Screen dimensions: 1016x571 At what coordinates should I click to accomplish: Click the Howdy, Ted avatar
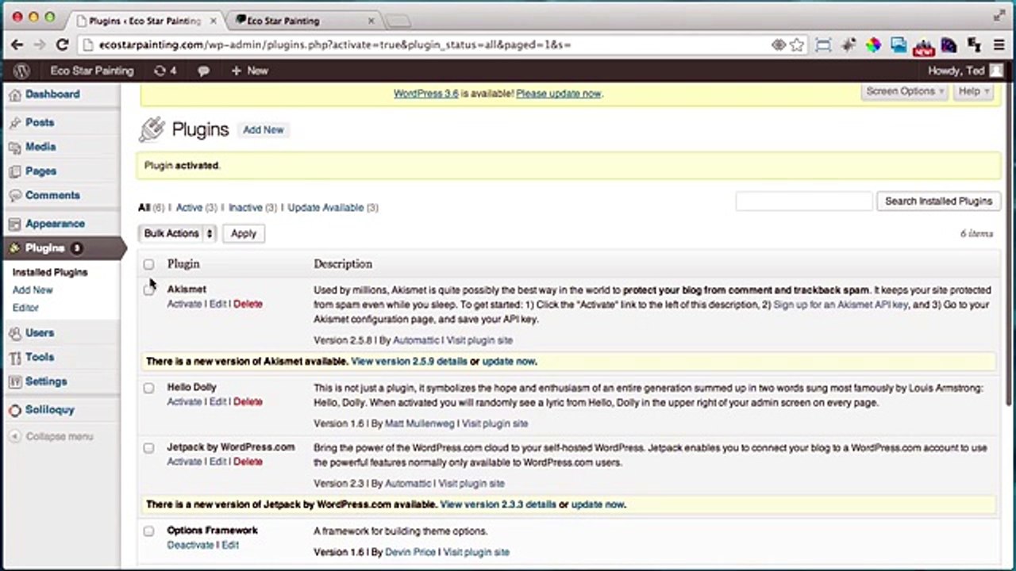point(996,71)
